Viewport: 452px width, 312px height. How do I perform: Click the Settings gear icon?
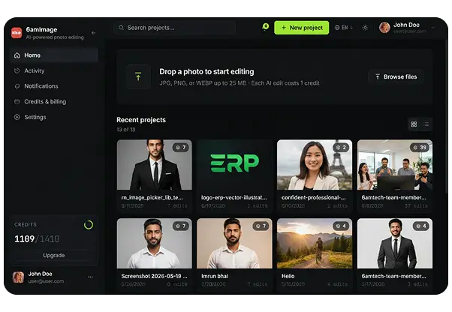click(x=17, y=117)
